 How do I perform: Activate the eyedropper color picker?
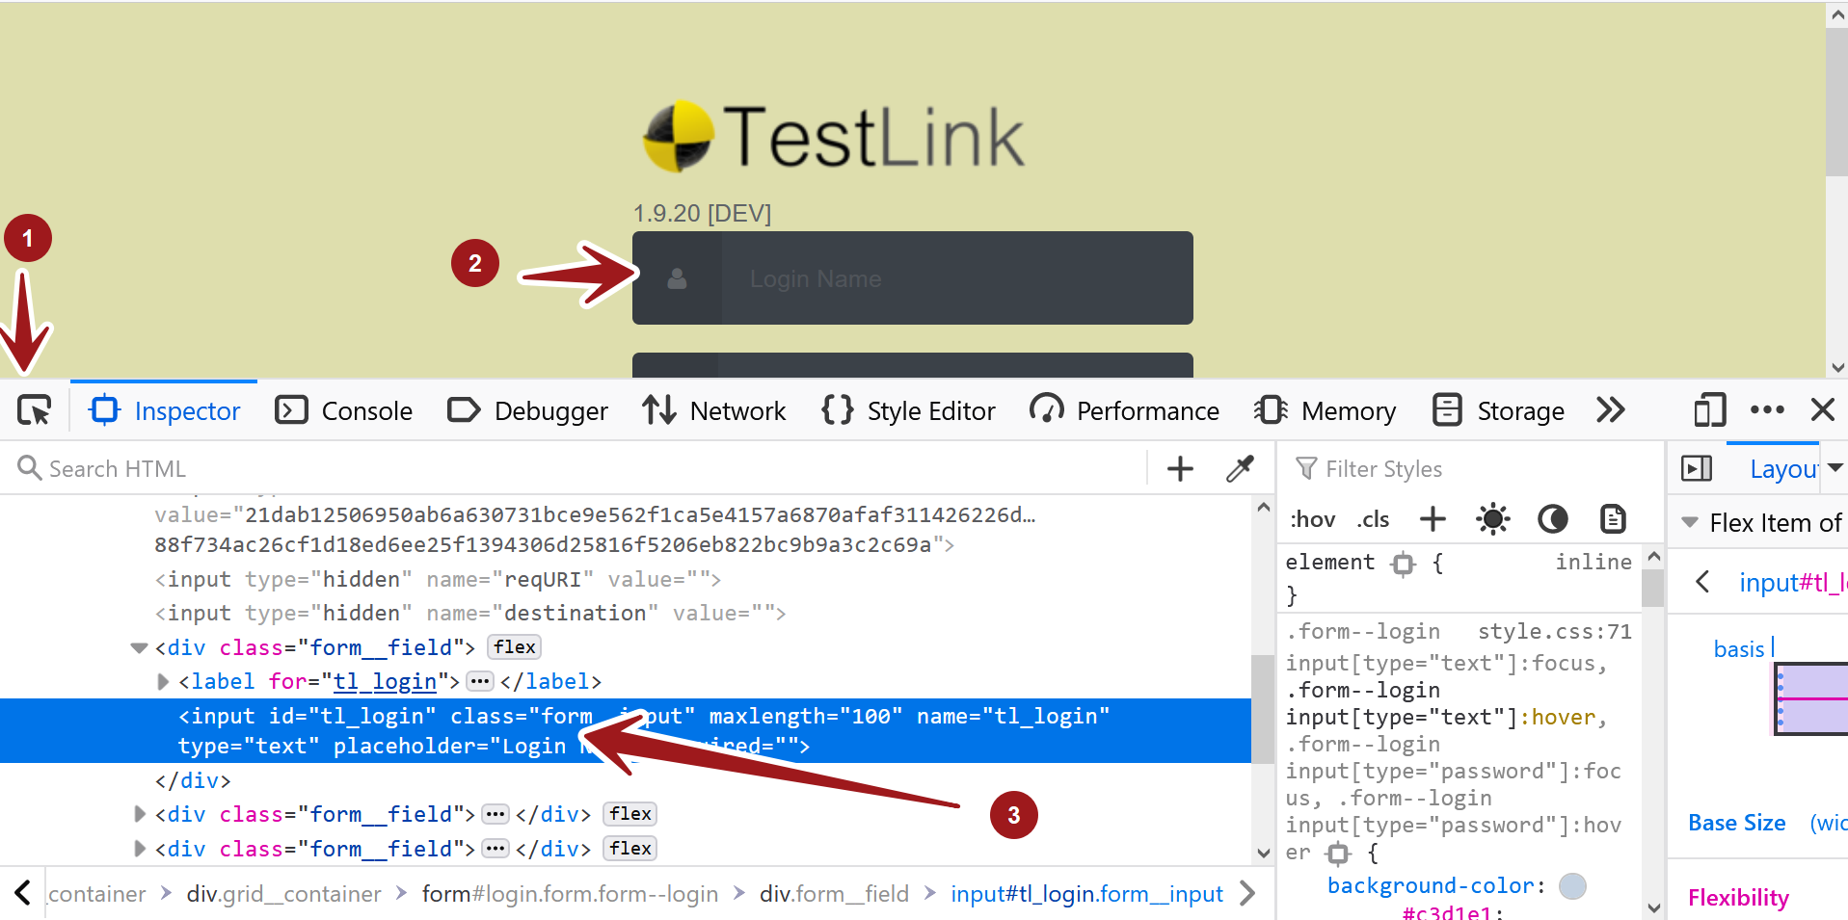tap(1240, 468)
